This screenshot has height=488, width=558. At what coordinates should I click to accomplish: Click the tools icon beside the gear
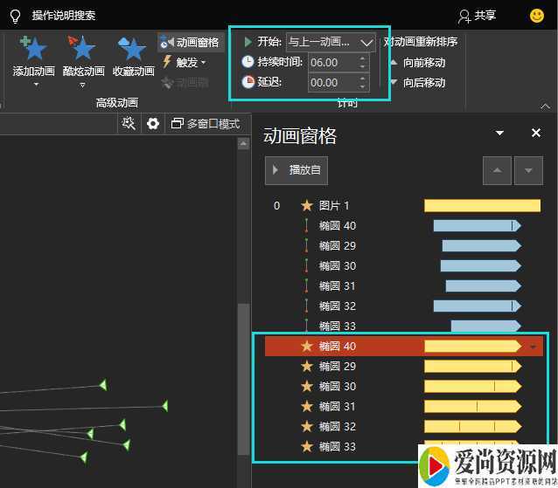pos(129,124)
